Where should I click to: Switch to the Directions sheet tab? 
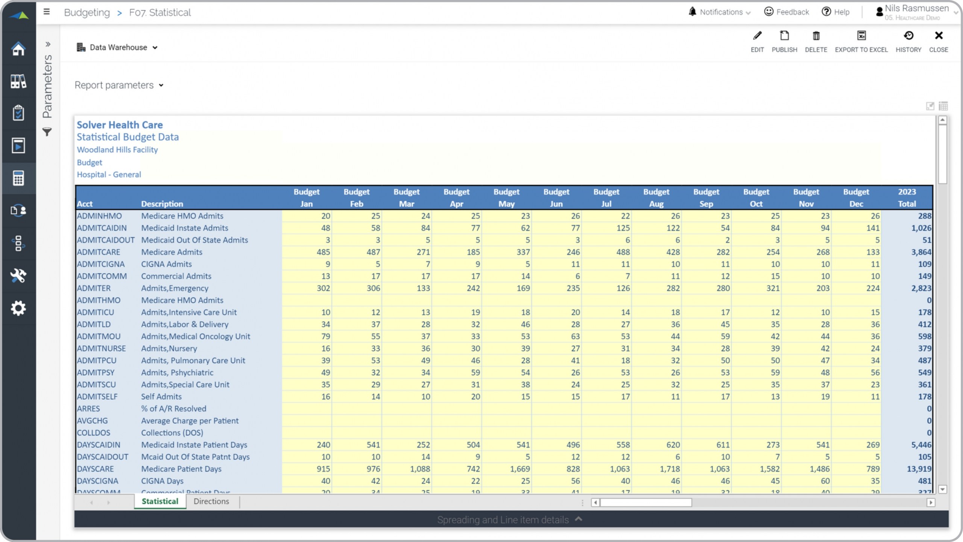211,501
